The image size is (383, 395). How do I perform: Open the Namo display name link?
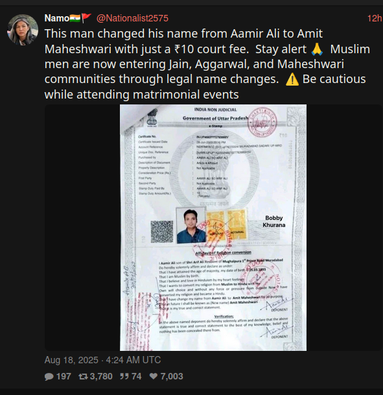click(x=57, y=18)
